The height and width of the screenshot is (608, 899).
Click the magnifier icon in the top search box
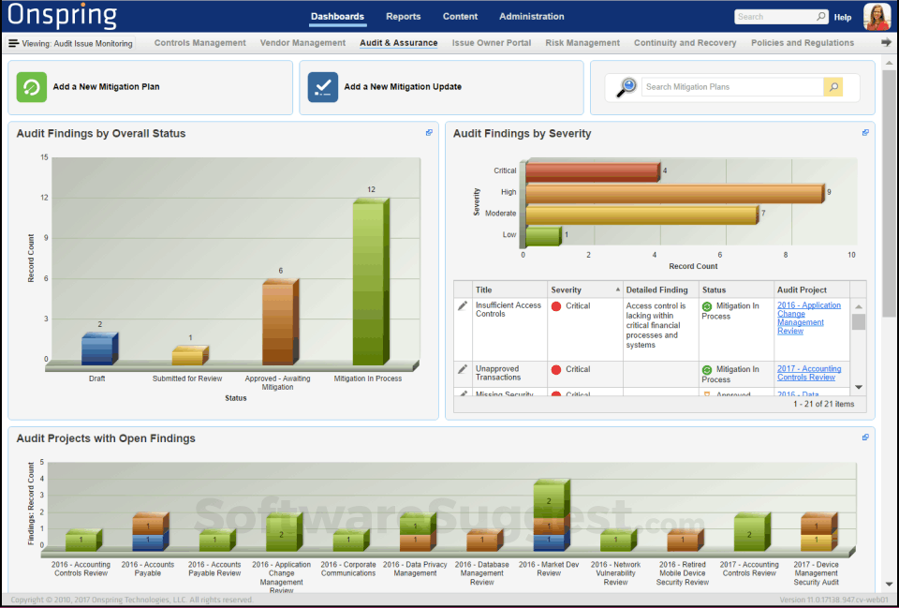coord(821,17)
